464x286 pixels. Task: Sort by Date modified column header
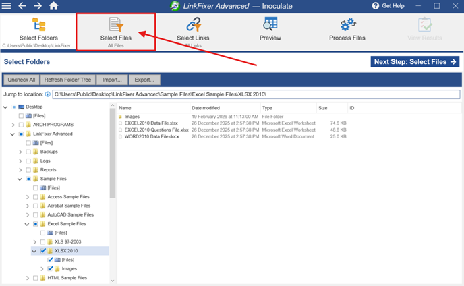[225, 108]
